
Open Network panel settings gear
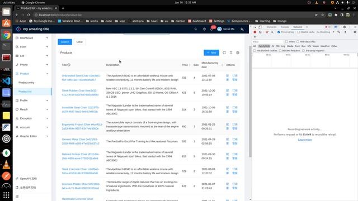tap(355, 32)
